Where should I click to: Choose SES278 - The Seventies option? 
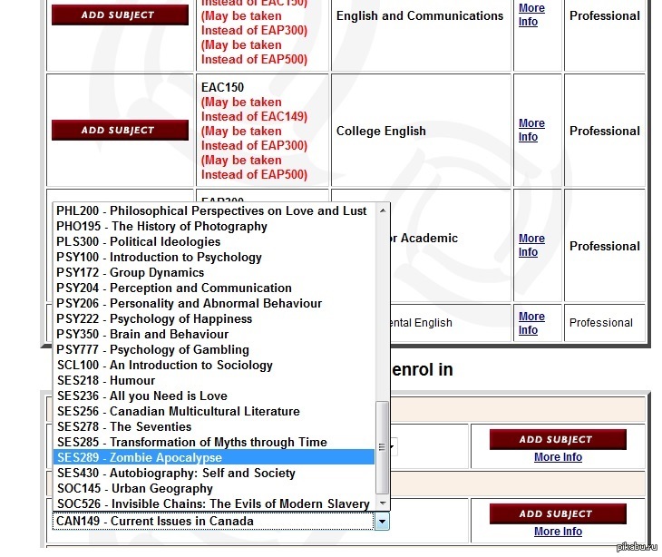pos(124,426)
